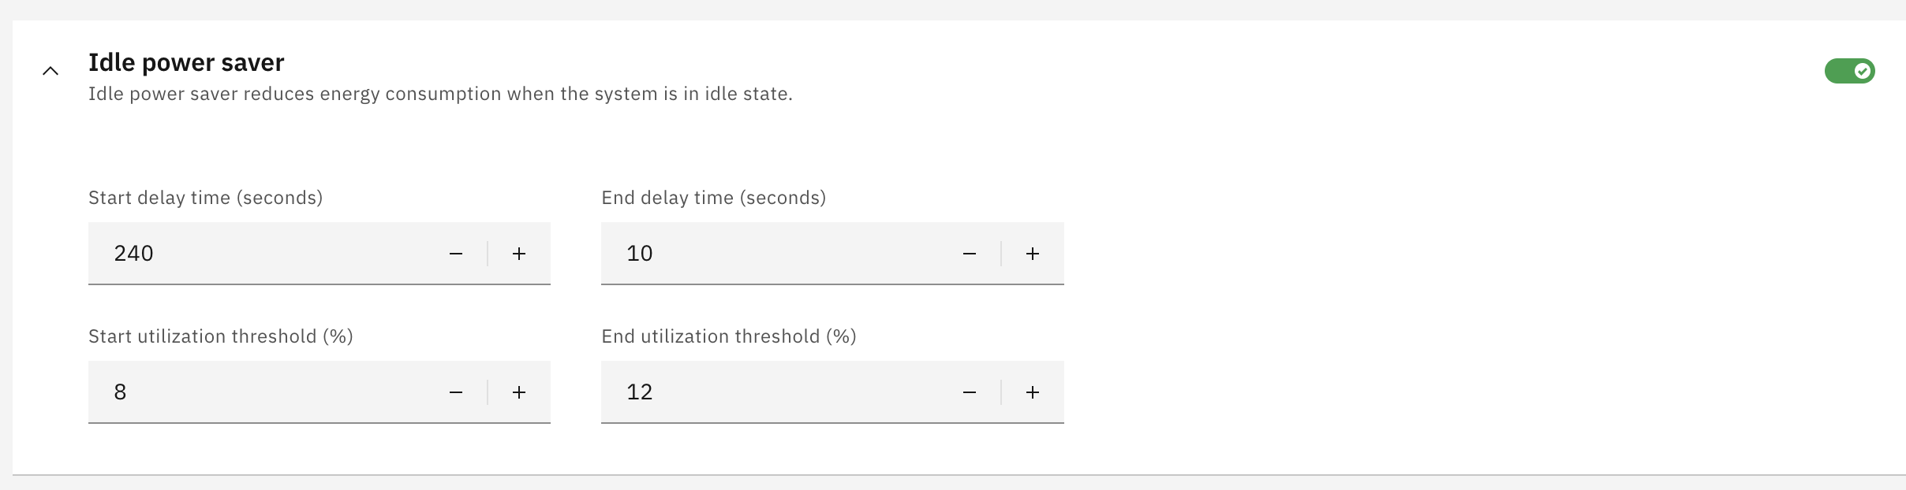Decrease the Start utilization threshold value
The width and height of the screenshot is (1906, 490).
click(x=456, y=392)
